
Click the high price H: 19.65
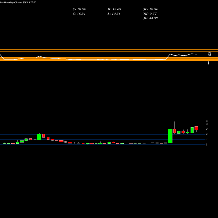tap(114, 10)
